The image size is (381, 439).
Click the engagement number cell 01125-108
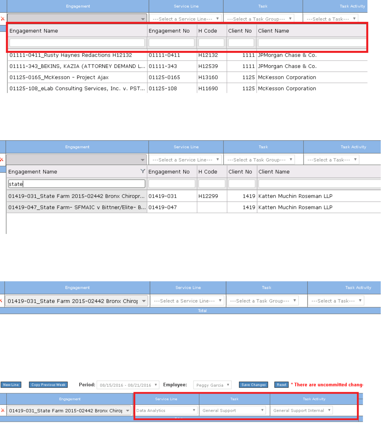(162, 88)
